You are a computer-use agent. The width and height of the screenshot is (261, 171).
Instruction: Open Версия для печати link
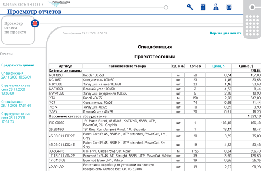point(225,33)
